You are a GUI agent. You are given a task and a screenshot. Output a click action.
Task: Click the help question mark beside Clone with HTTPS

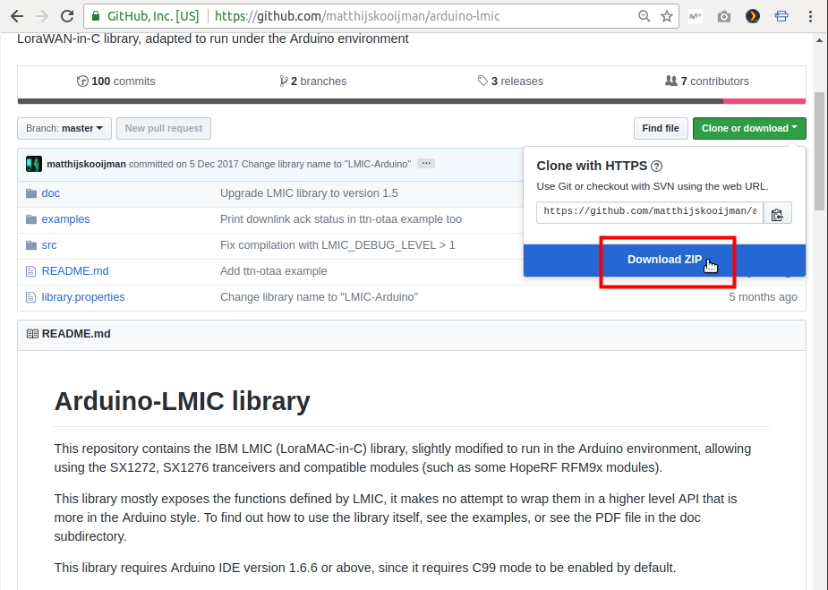pyautogui.click(x=656, y=167)
